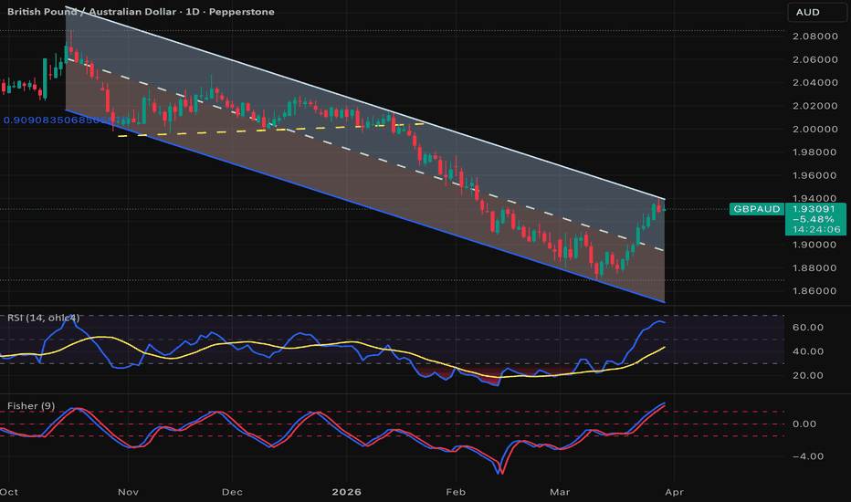851x502 pixels.
Task: Click the −5.48% change value label
Action: tap(814, 219)
